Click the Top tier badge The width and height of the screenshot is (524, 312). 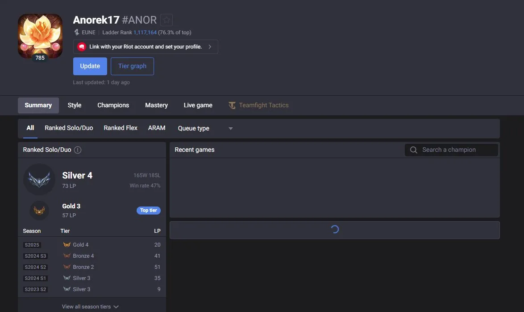(x=149, y=211)
